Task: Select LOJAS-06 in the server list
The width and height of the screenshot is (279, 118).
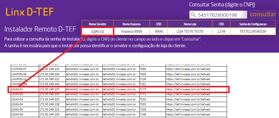Action: 17,114
